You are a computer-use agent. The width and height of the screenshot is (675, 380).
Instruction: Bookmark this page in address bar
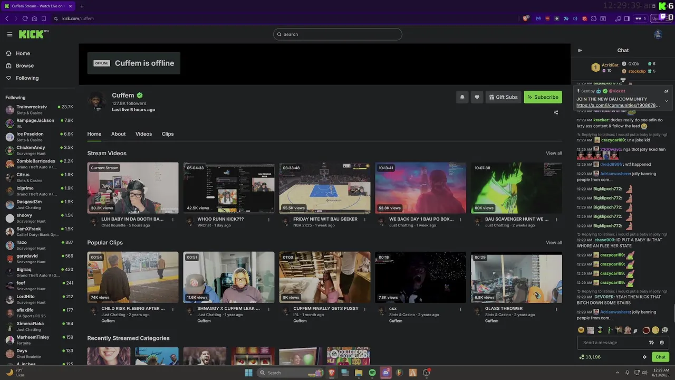[43, 18]
